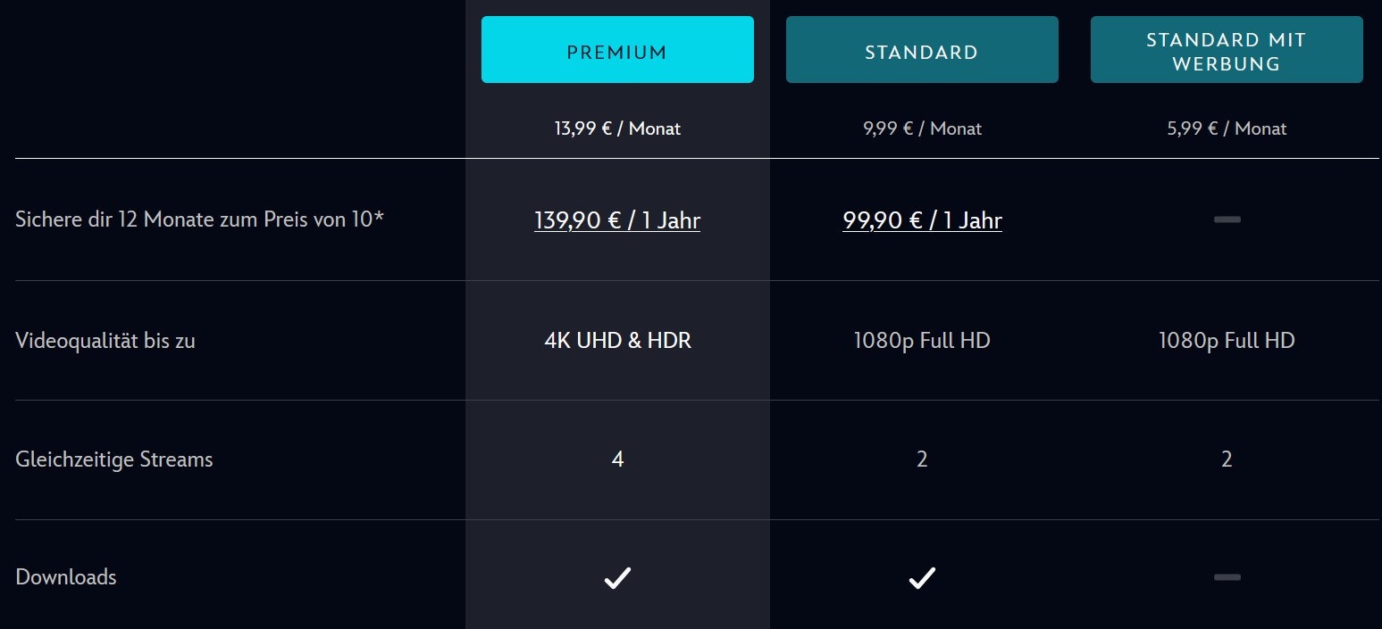This screenshot has width=1382, height=629.
Task: Click the Premium streams count of 4
Action: pos(617,459)
